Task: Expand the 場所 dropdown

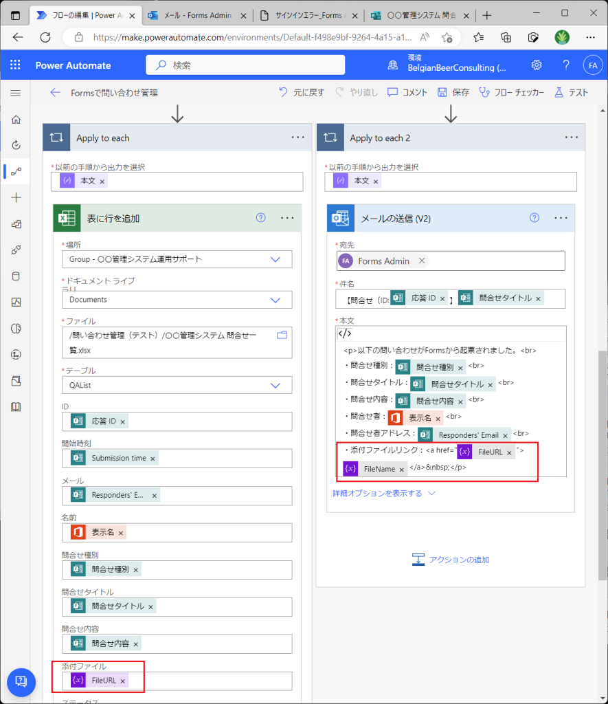Action: pos(275,259)
